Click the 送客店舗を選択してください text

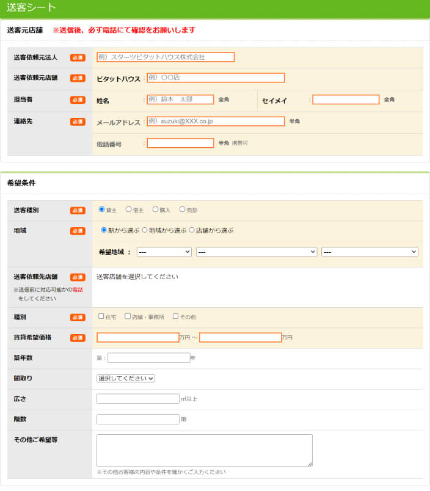(x=137, y=277)
